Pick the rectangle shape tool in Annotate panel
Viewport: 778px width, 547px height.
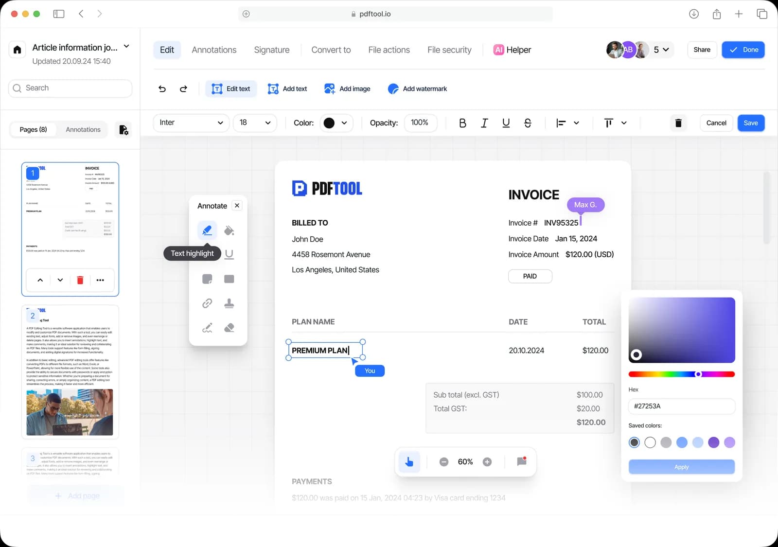click(229, 279)
